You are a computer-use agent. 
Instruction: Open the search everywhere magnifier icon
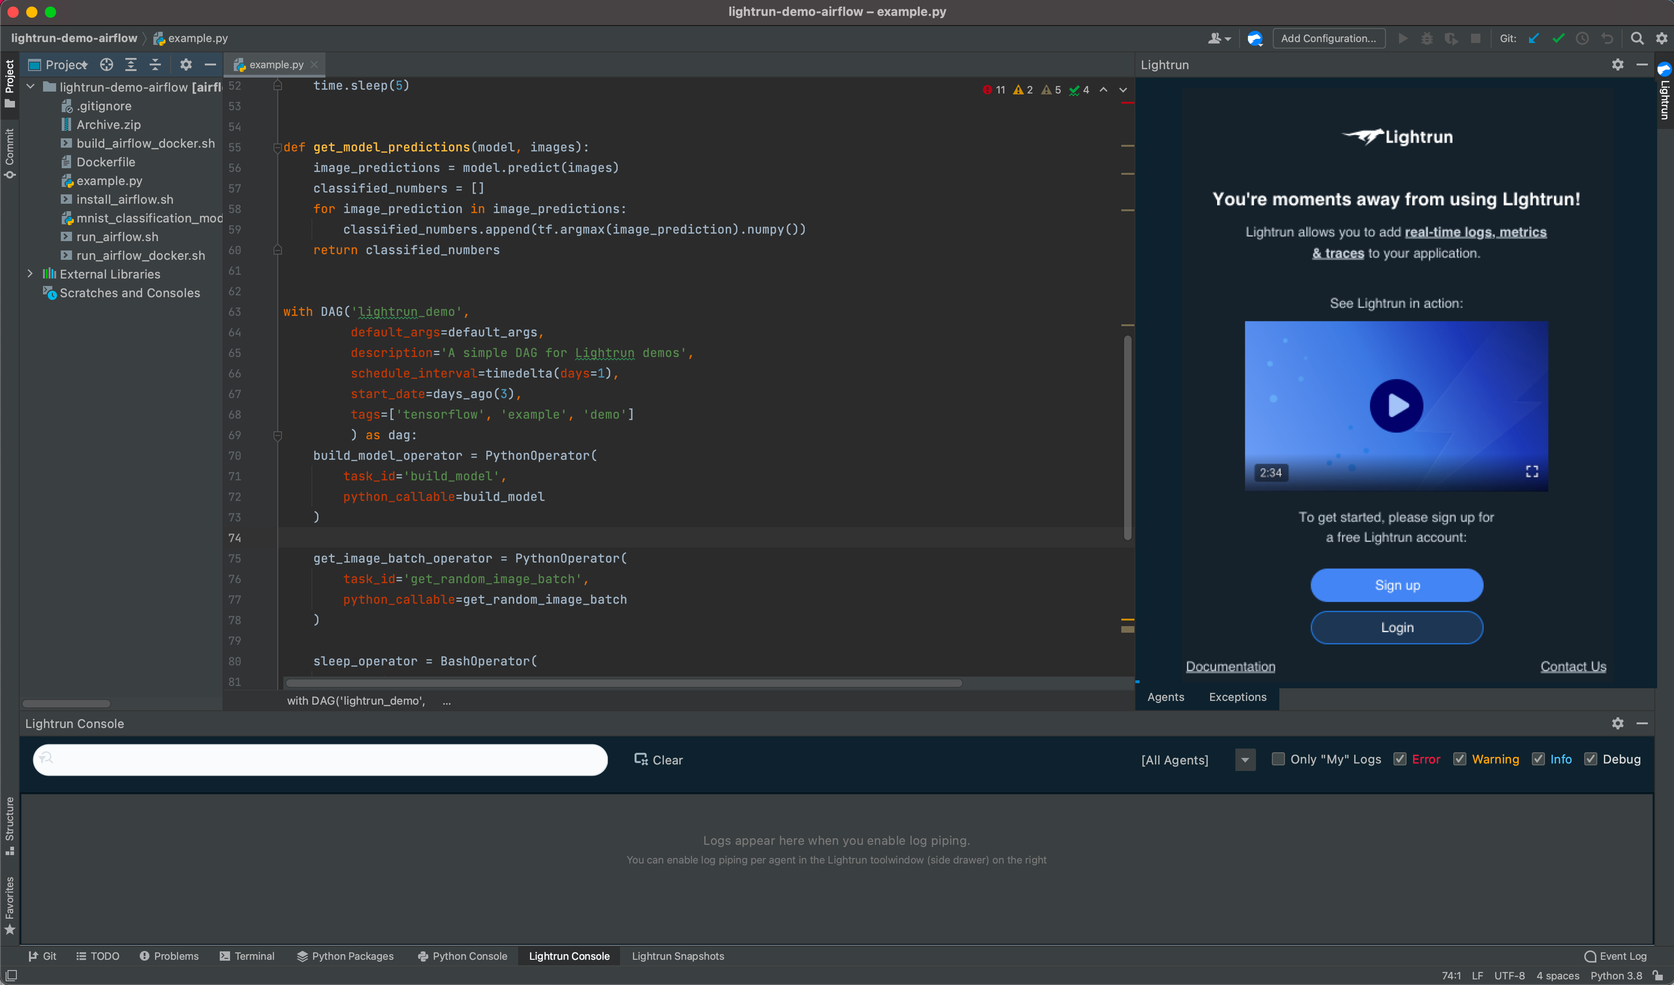click(x=1637, y=38)
